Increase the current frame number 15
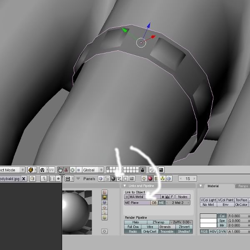 195,178
